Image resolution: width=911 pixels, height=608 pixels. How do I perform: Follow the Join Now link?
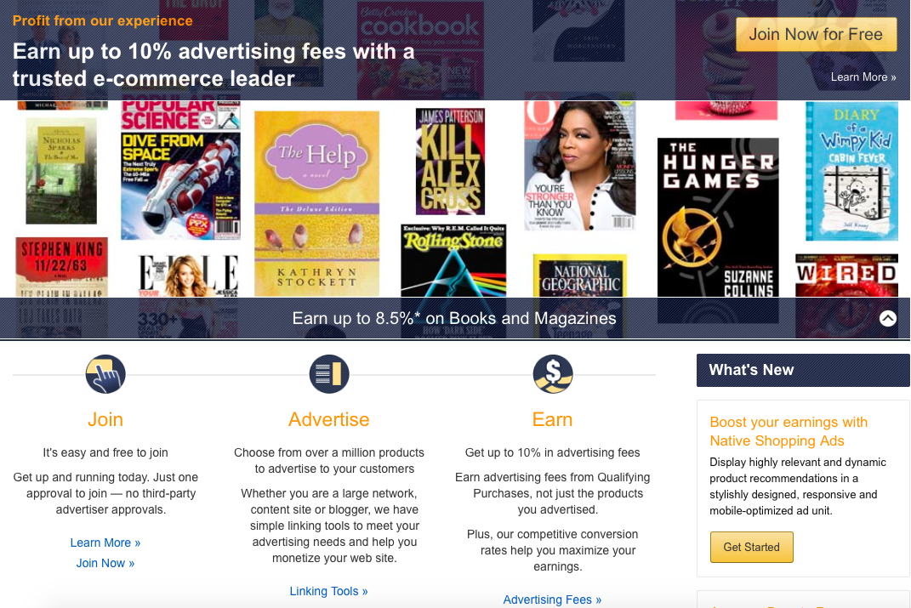(x=105, y=563)
